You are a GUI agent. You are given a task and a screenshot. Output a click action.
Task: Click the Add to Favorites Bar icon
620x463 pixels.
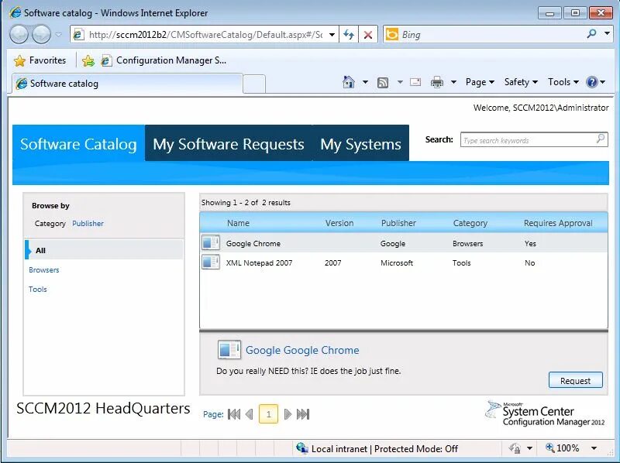click(x=88, y=60)
